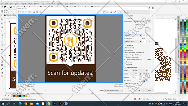Click Open folder icon in CorelDRAW toolbar

pyautogui.click(x=5, y=7)
